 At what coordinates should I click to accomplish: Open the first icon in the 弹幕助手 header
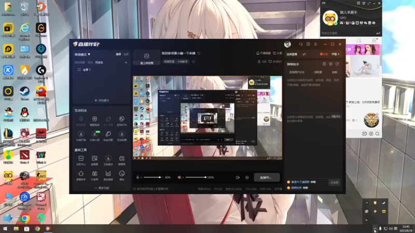point(324,64)
